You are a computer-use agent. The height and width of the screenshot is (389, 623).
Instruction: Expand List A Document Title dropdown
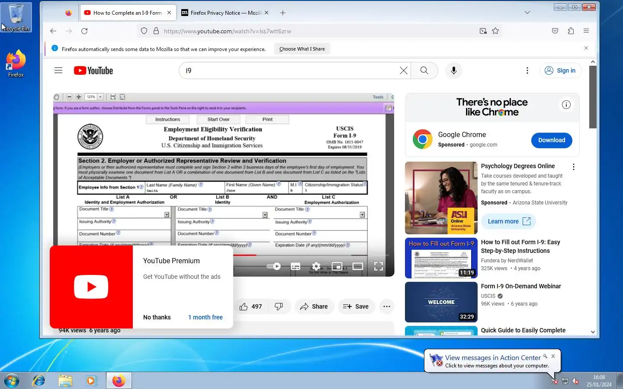[x=167, y=215]
